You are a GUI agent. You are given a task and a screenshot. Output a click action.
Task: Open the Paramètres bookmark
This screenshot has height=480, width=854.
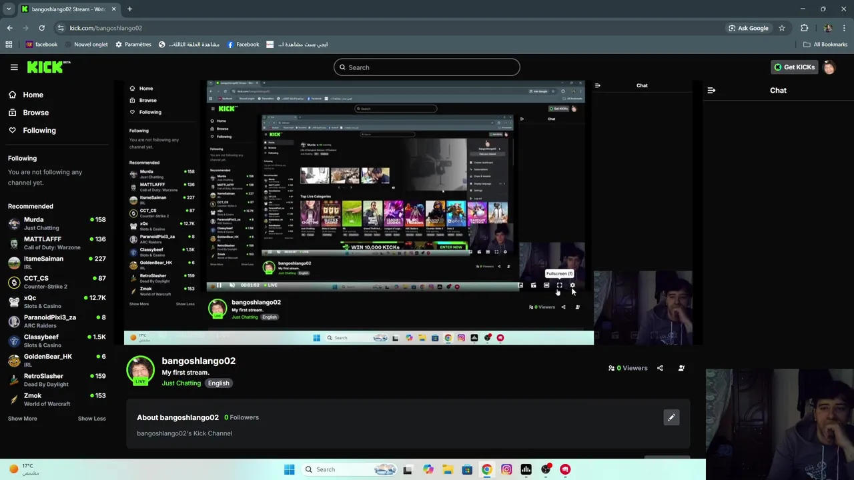(x=133, y=45)
